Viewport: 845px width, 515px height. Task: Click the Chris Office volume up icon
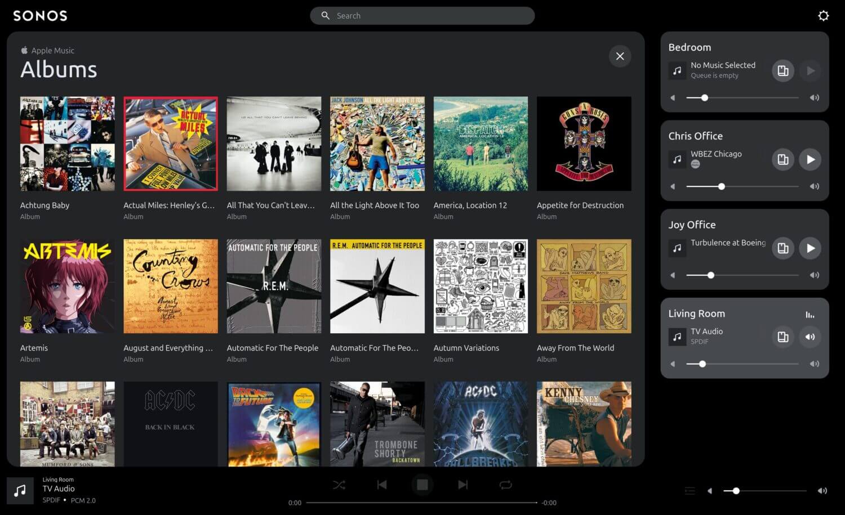(x=814, y=186)
